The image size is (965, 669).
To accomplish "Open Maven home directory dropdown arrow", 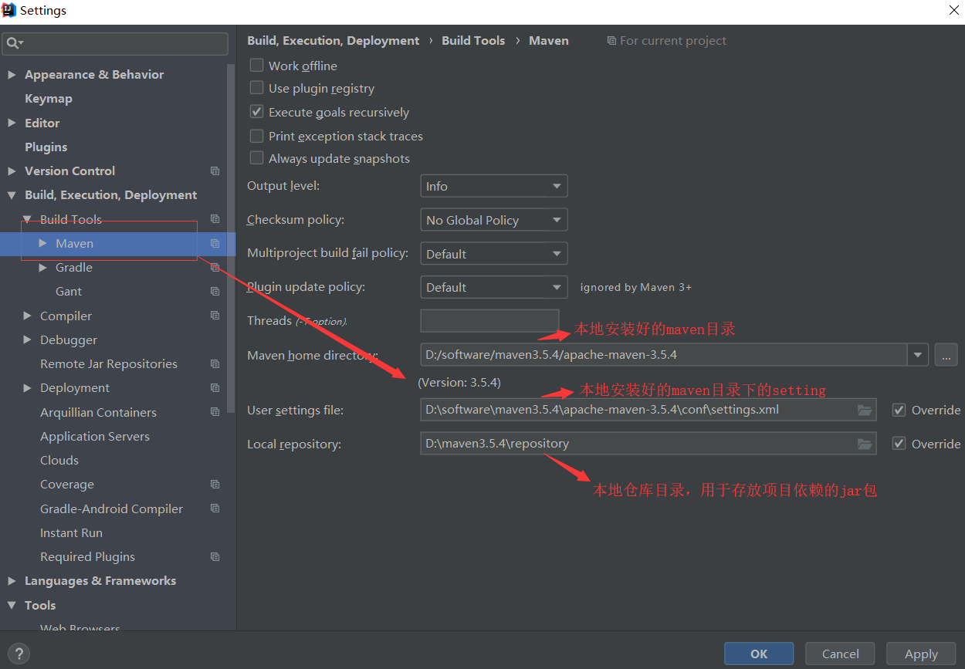I will [x=917, y=355].
